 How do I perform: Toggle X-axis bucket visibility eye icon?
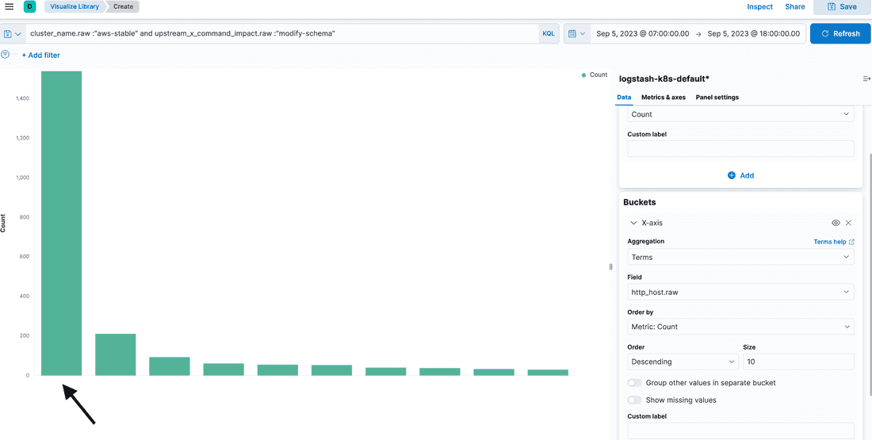(836, 224)
